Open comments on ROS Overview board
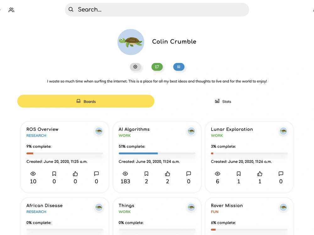The height and width of the screenshot is (235, 314). tap(96, 174)
